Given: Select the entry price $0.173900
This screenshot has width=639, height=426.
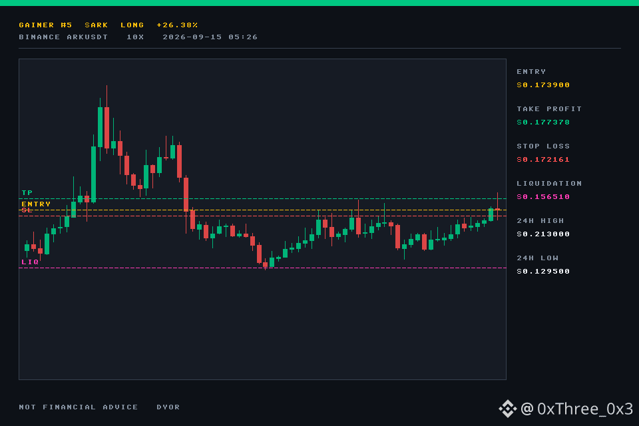Looking at the screenshot, I should pos(543,85).
